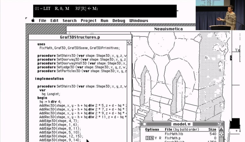Image resolution: width=245 pixels, height=142 pixels.
Task: Open the Project menu
Action: tap(88, 20)
